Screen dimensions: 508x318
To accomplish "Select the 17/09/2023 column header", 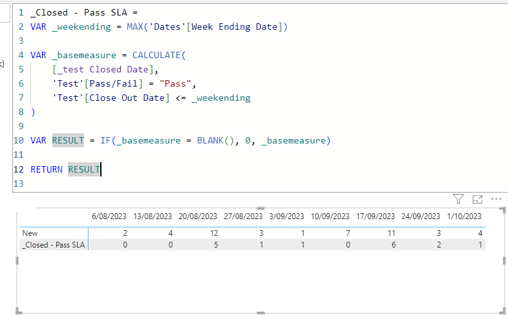I will pos(376,217).
